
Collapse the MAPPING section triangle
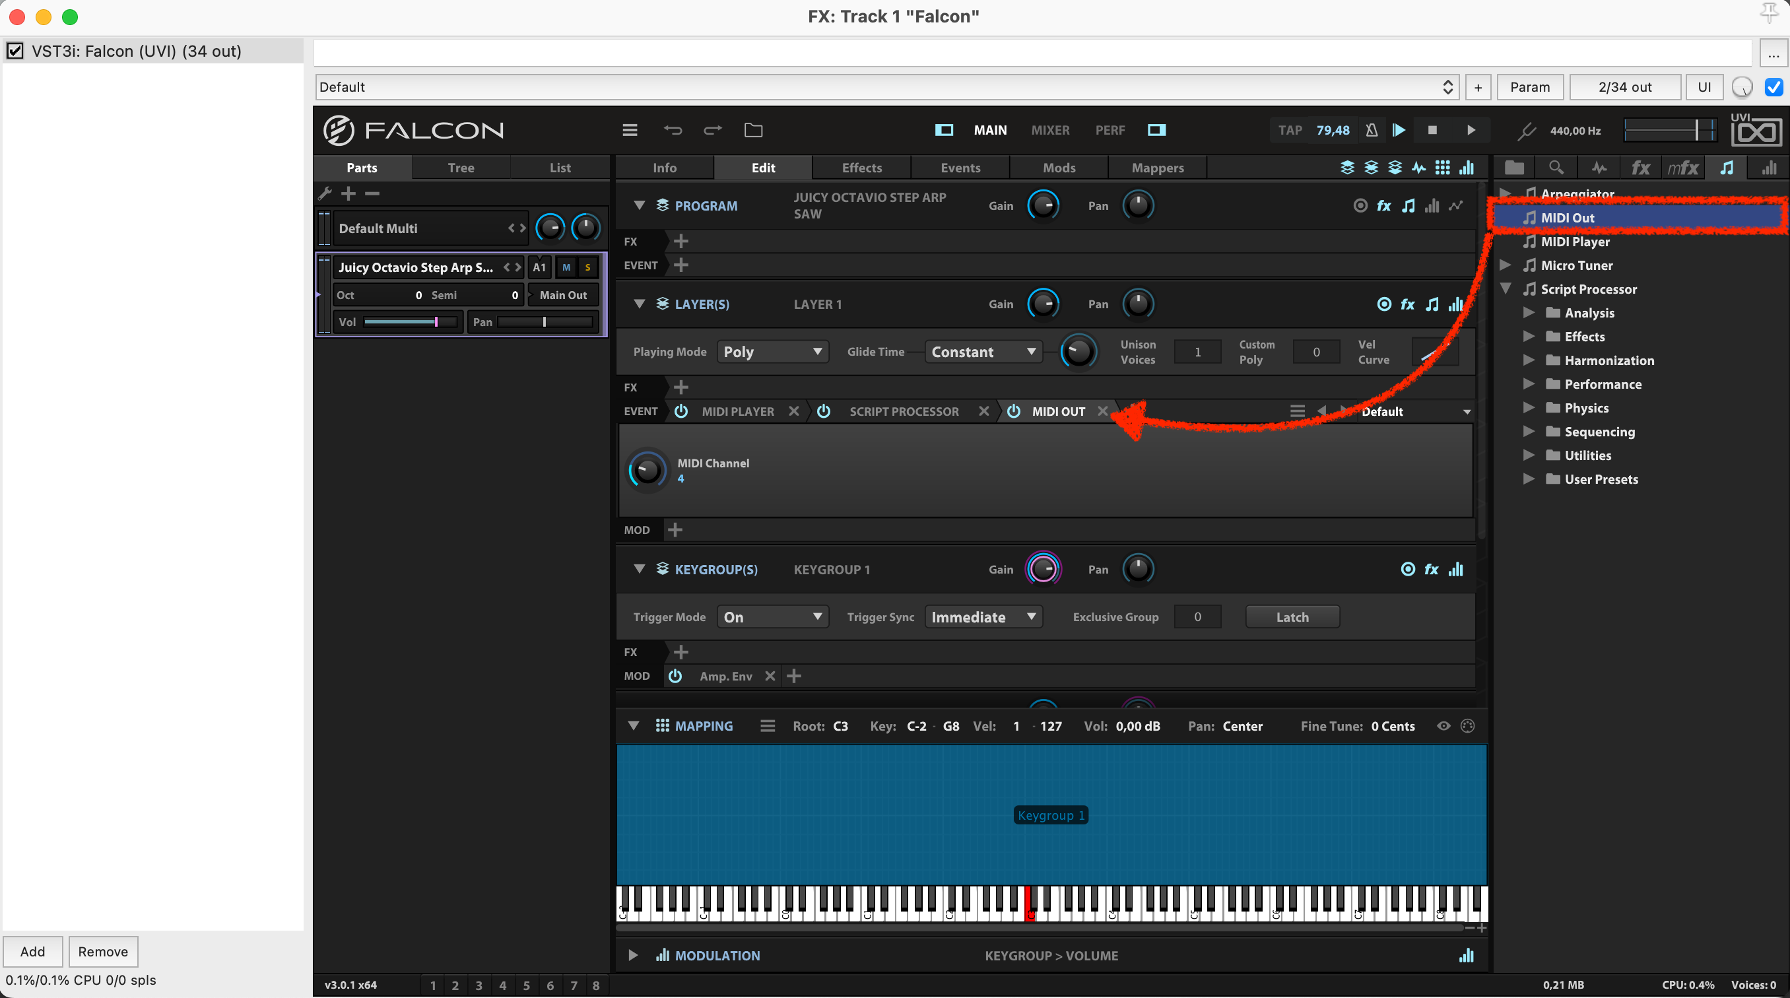[x=633, y=725]
